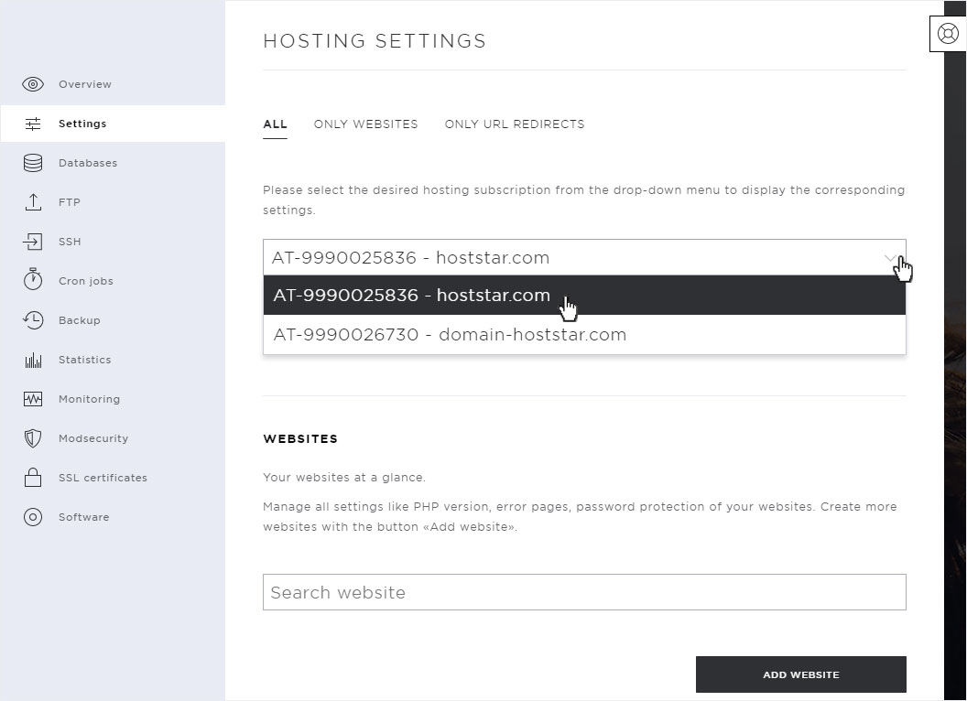Choose AT-9990025836 - hoststar.com option in list
This screenshot has height=701, width=967.
584,296
